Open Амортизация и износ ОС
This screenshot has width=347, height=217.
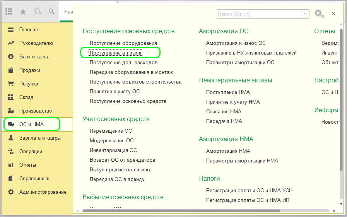(236, 43)
